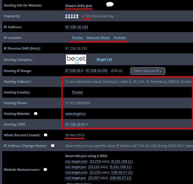
Task: Click the 'bison-info.pro using 4 DNS' heading
Action: (x=86, y=156)
